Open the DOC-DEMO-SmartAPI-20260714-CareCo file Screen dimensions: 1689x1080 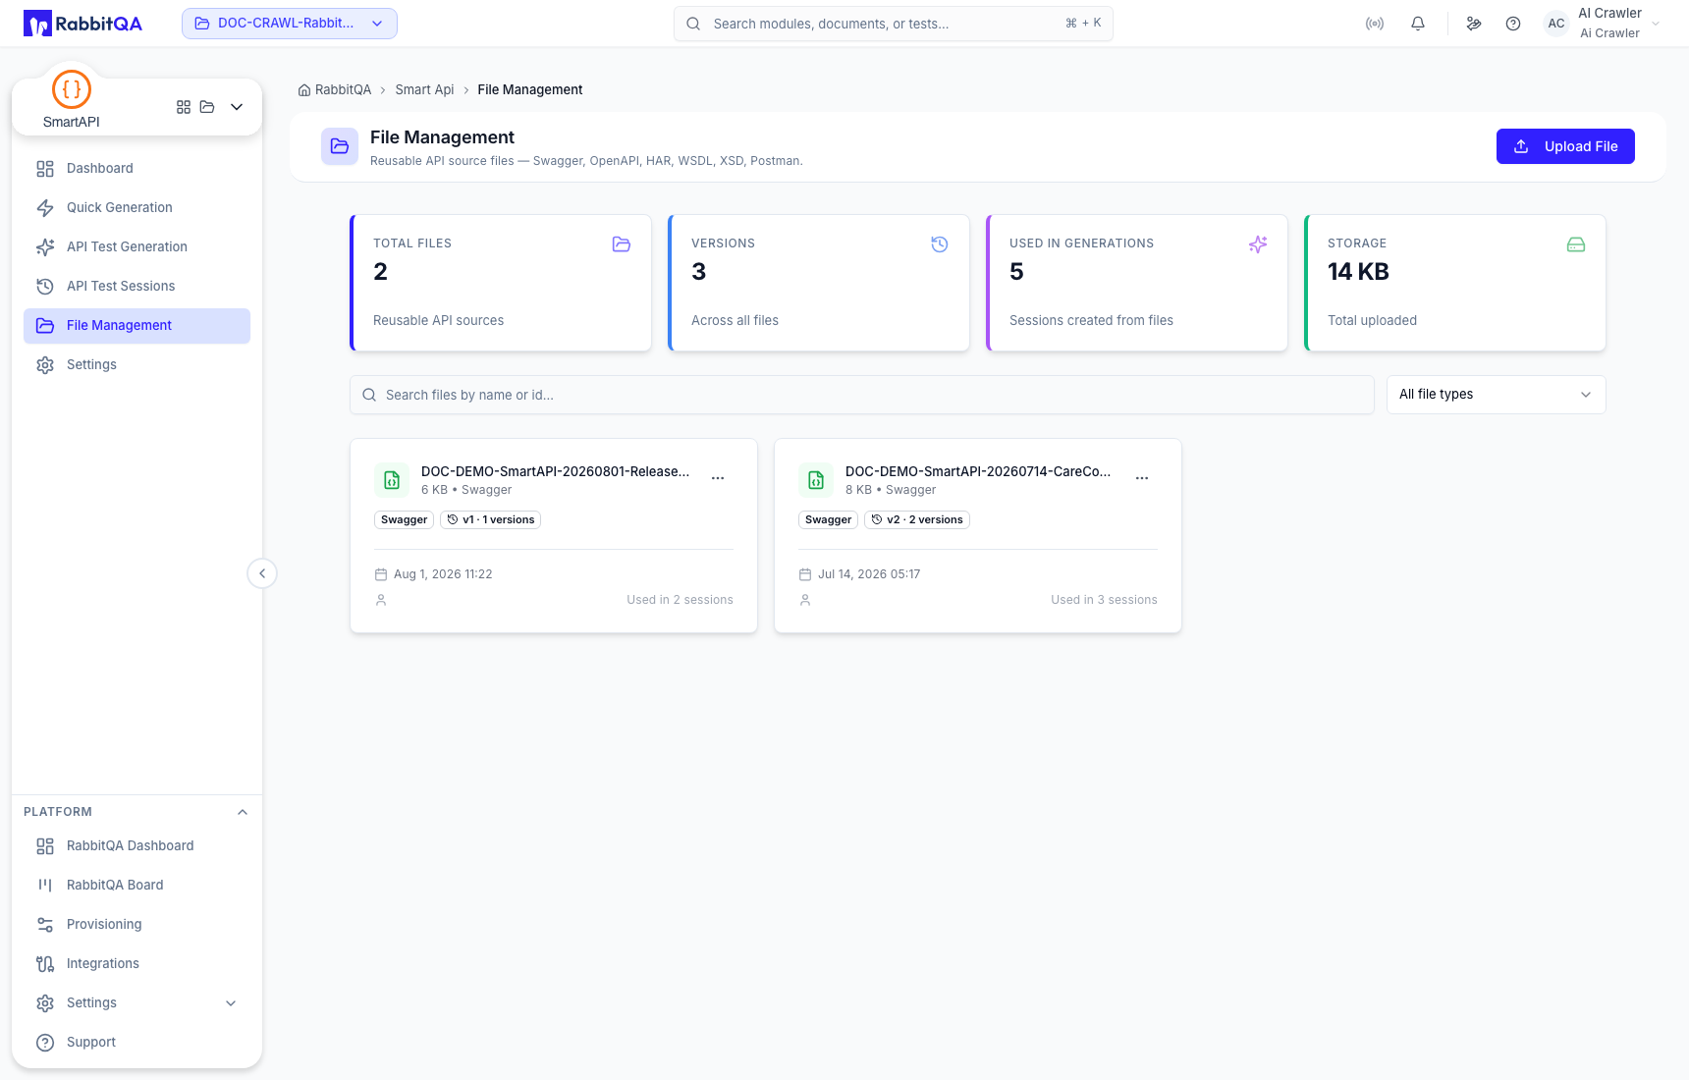click(x=978, y=472)
